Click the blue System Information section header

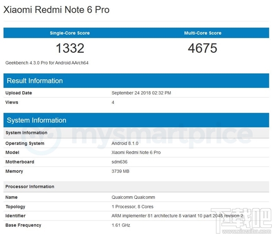[x=136, y=120]
